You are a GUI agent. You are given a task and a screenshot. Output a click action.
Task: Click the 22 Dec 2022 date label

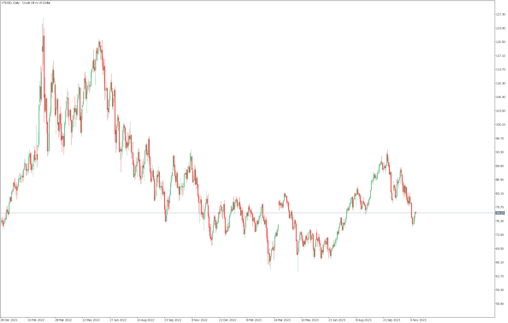(x=228, y=320)
